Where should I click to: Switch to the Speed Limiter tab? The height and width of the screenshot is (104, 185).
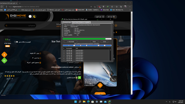tap(75, 23)
